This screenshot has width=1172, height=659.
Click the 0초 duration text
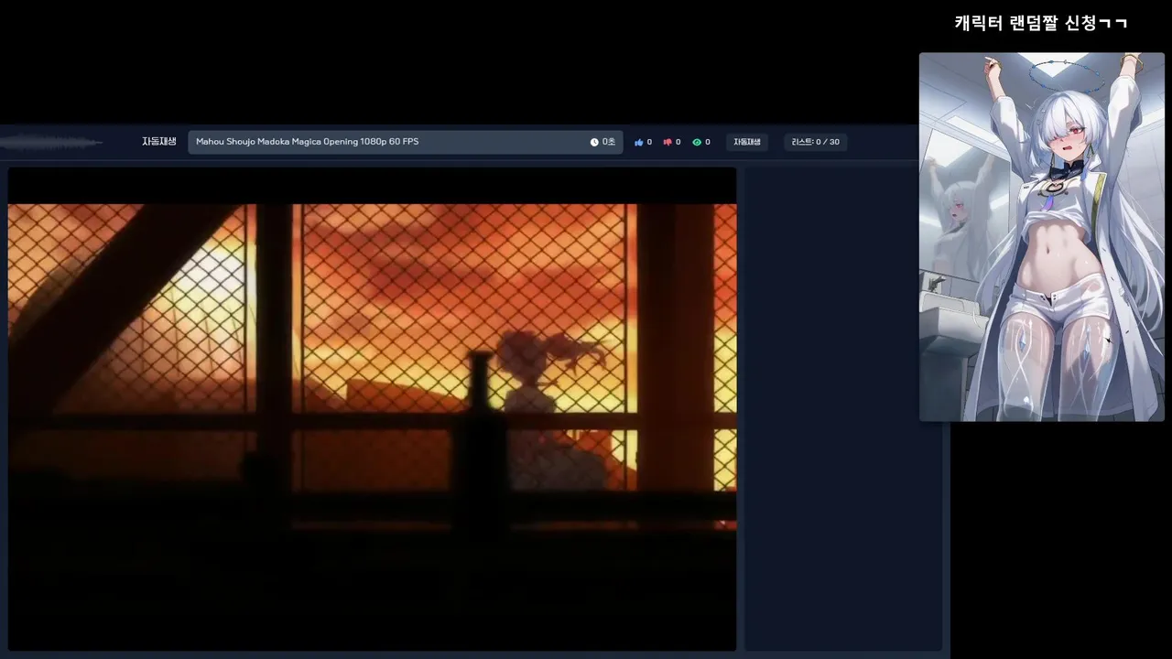(x=609, y=142)
